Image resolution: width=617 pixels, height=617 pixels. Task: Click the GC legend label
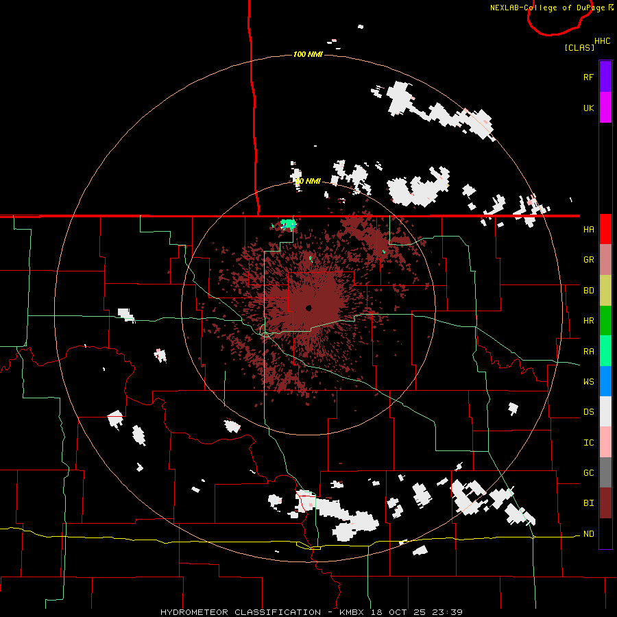588,473
